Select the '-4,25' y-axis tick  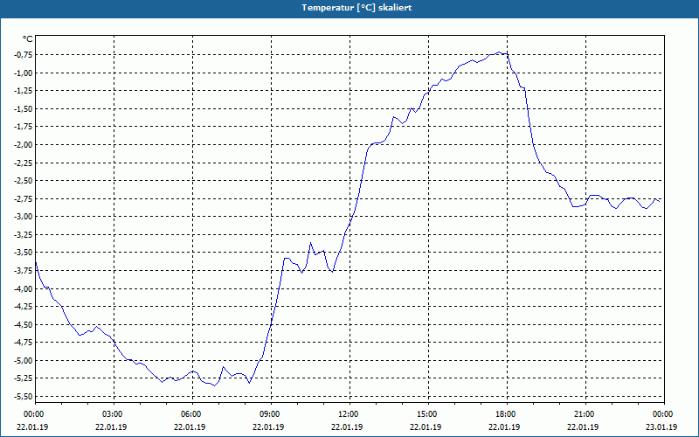coord(24,306)
